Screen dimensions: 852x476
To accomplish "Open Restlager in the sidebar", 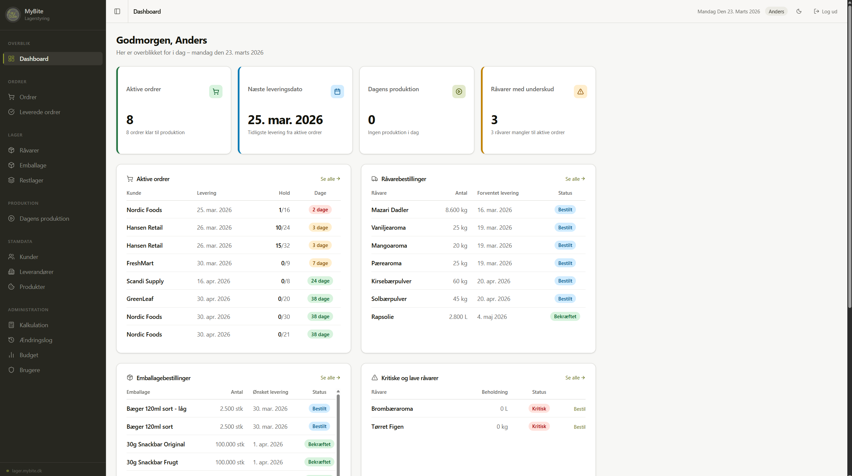I will click(31, 180).
